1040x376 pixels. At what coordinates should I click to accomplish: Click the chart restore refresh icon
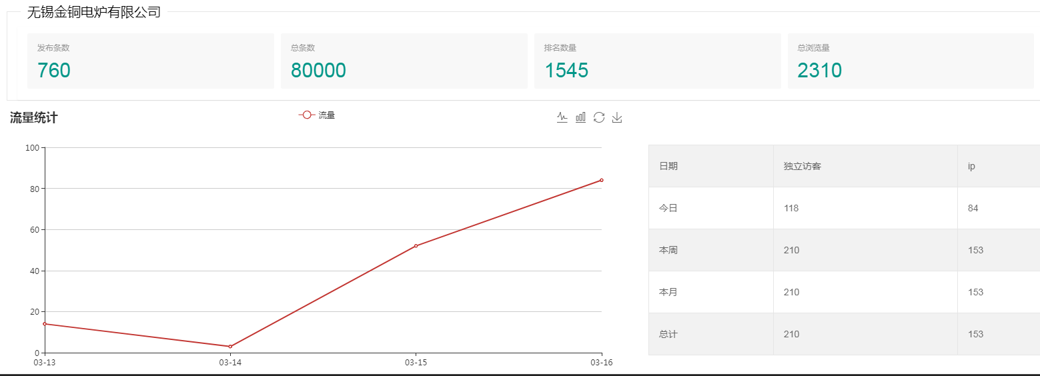(599, 117)
